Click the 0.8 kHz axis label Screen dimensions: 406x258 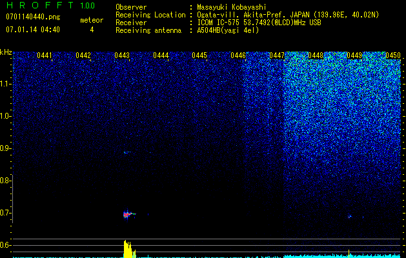point(5,181)
